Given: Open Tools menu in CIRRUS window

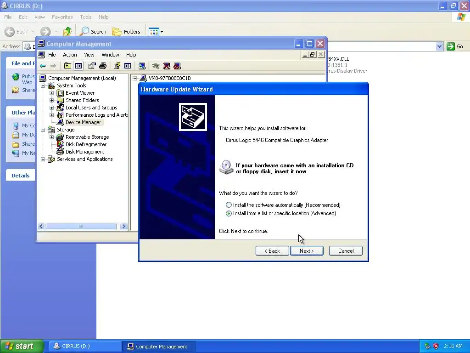Looking at the screenshot, I should (x=85, y=17).
